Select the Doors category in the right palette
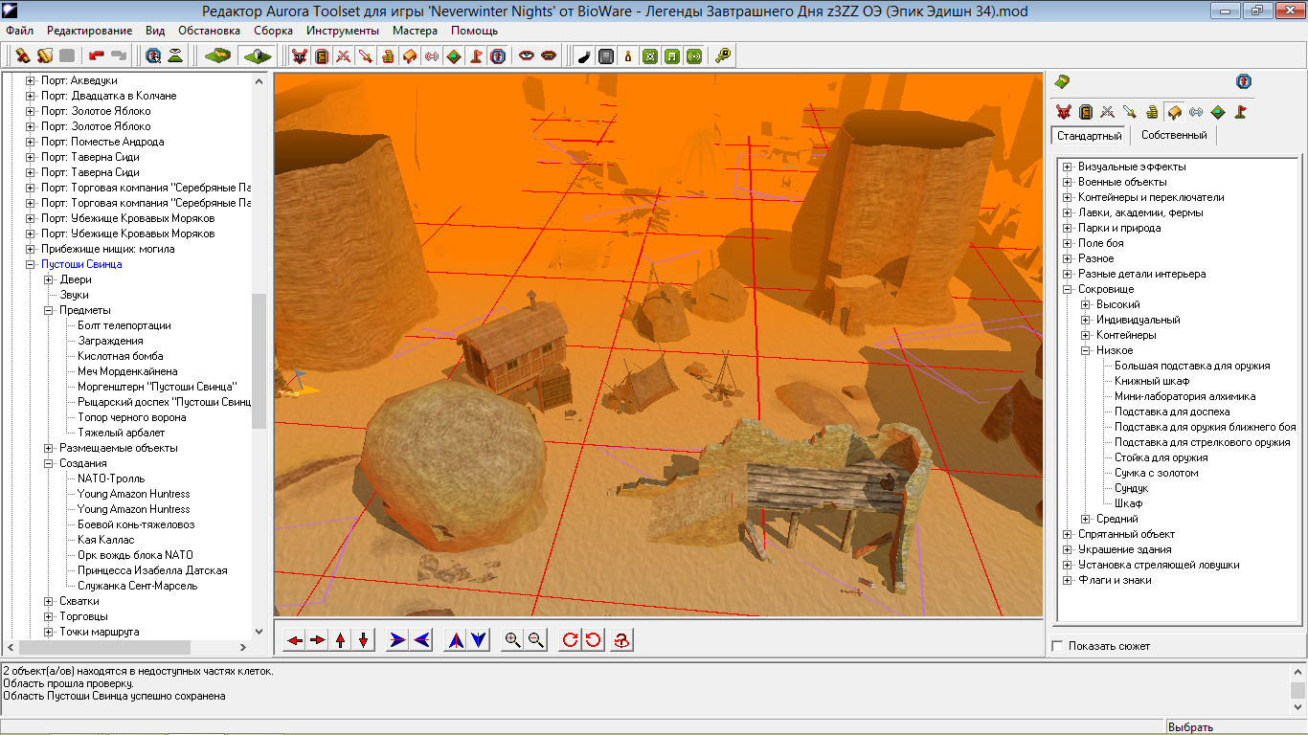The height and width of the screenshot is (735, 1308). [x=1085, y=112]
